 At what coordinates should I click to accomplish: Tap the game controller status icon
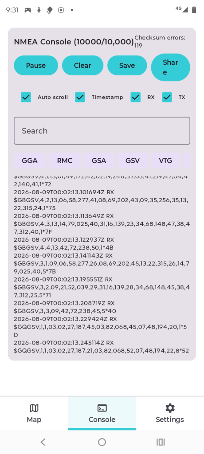[x=27, y=10]
